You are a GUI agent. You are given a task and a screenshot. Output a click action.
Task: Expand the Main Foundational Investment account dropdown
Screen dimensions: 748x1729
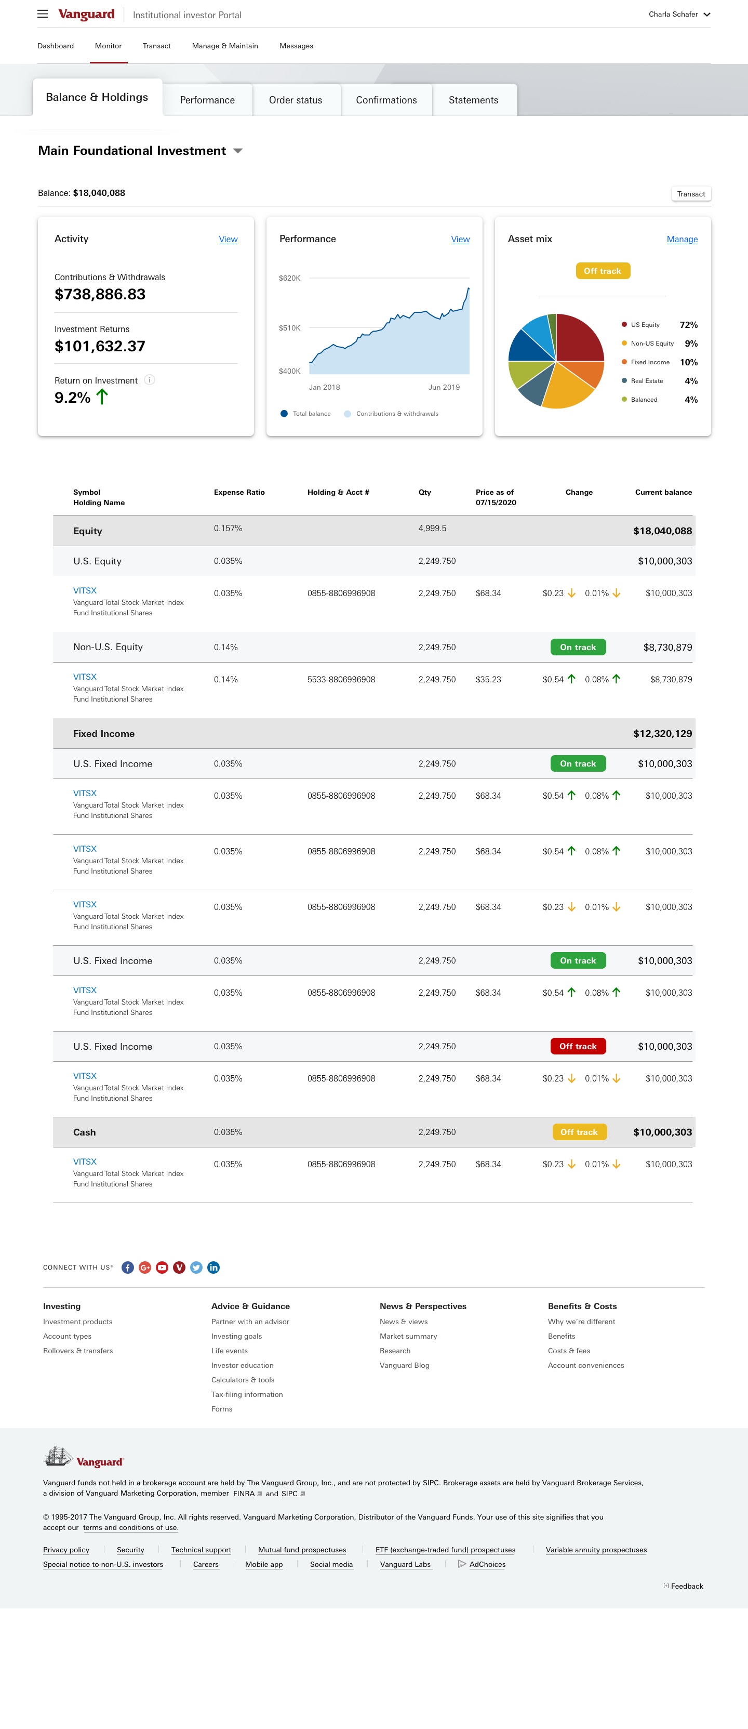click(237, 151)
